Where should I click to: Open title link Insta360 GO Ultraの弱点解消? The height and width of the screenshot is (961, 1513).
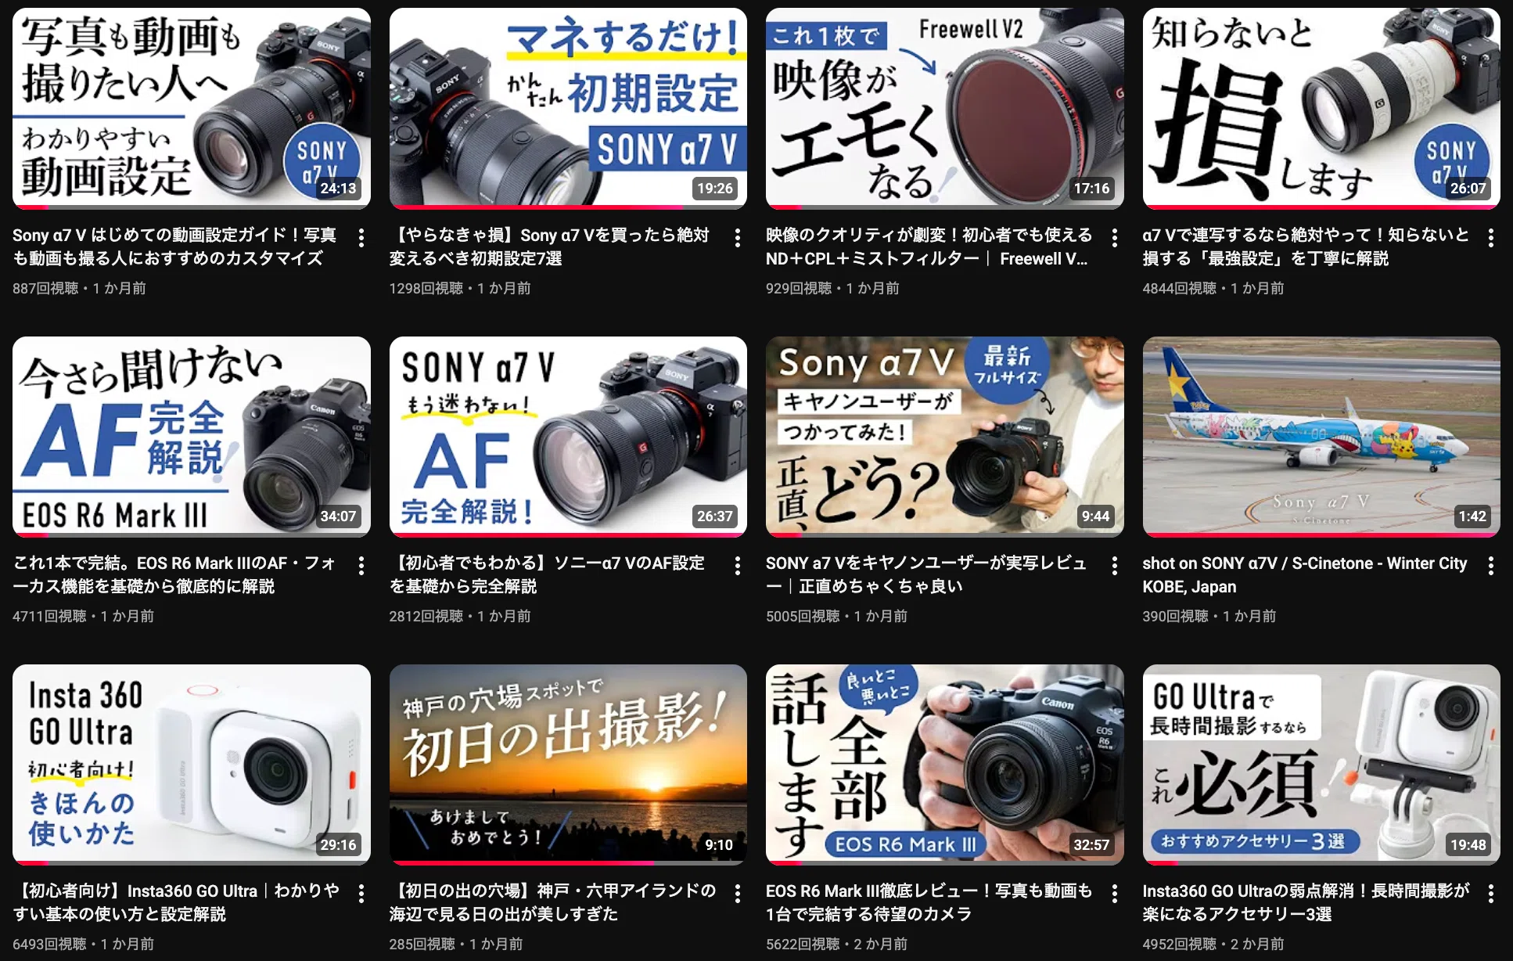[x=1306, y=902]
